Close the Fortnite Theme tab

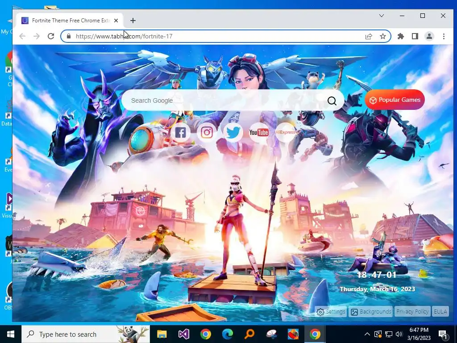pyautogui.click(x=116, y=21)
